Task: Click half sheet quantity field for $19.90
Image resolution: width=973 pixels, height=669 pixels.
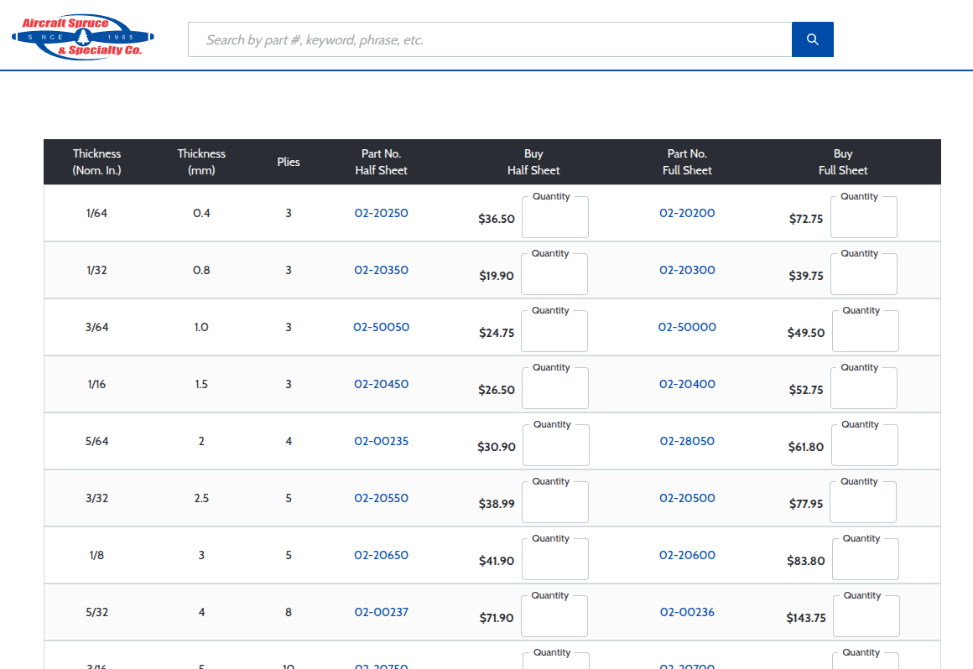Action: click(x=554, y=275)
